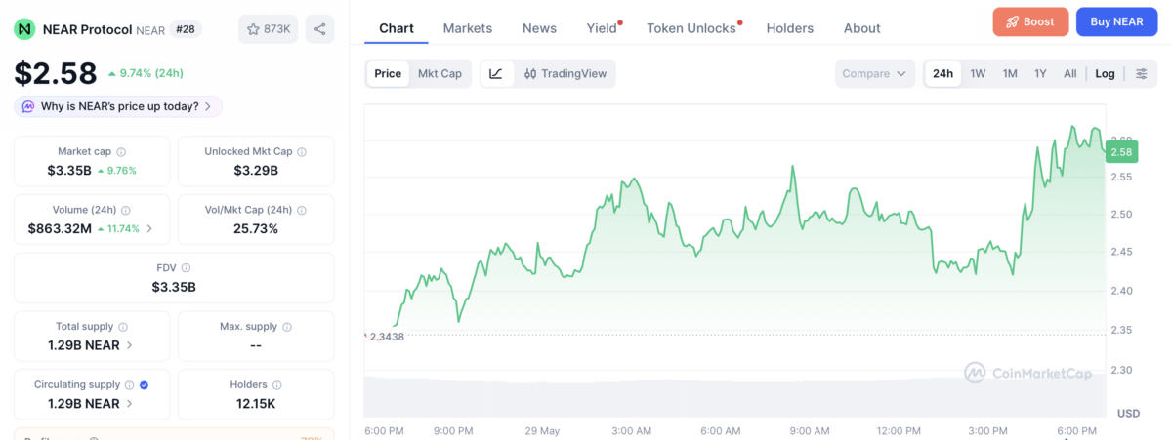Screen dimensions: 1172x440
Task: Expand Volume (24h) details chevron
Action: 149,229
